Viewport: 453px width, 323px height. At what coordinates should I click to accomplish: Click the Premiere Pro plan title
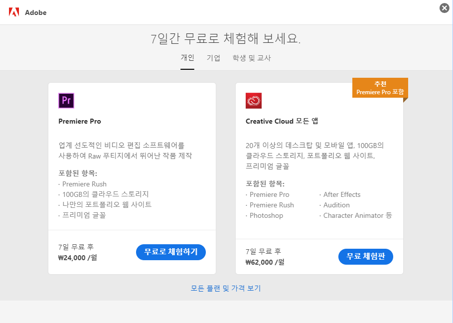pos(80,121)
